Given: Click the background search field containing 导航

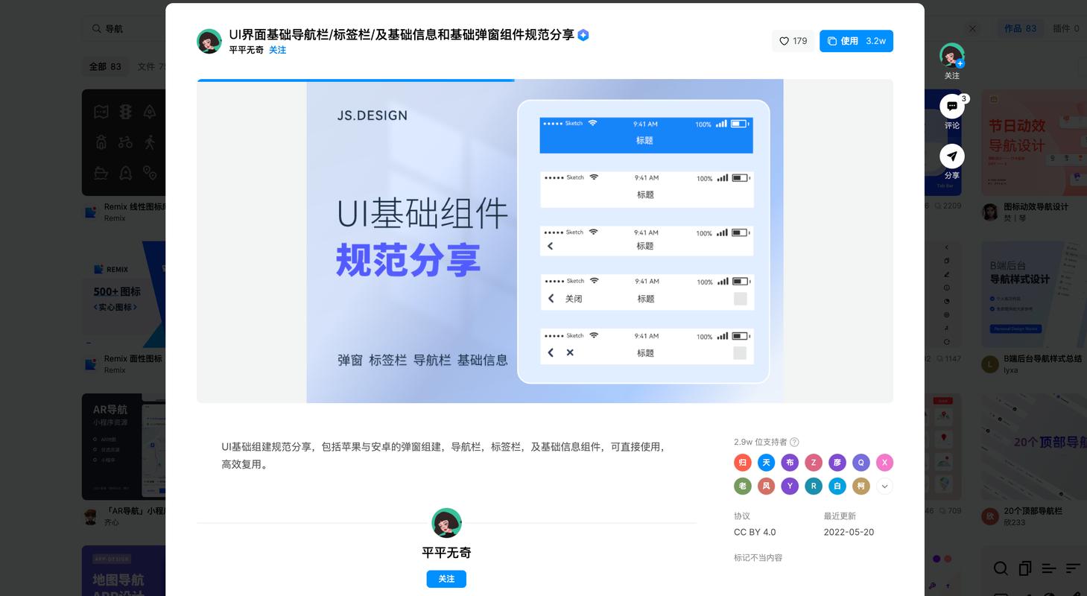Looking at the screenshot, I should [123, 28].
